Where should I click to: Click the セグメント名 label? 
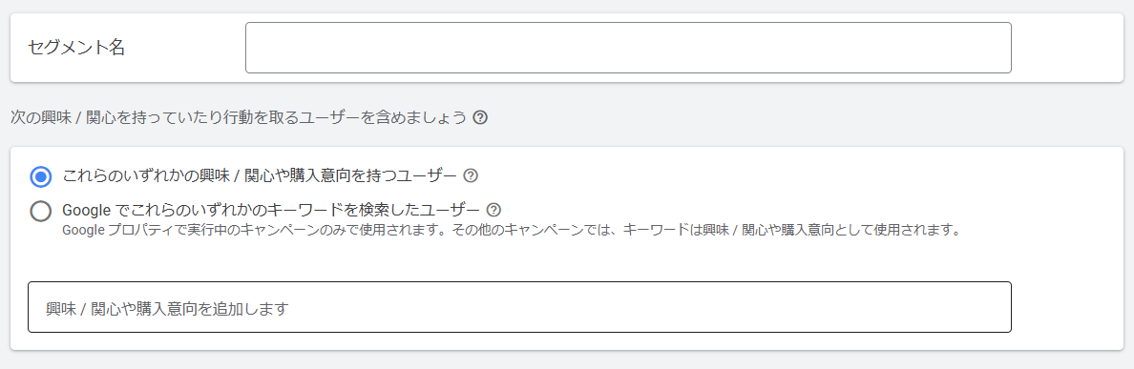pos(76,48)
